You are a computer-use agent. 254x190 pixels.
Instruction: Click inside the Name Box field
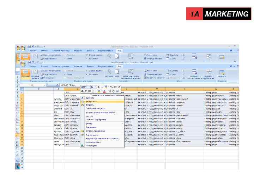(x=32, y=85)
